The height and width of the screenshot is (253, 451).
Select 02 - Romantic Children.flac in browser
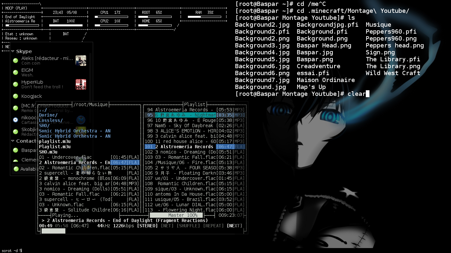point(89,168)
